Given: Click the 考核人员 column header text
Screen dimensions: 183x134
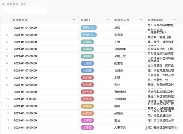Looking at the screenshot, I should [123, 20].
